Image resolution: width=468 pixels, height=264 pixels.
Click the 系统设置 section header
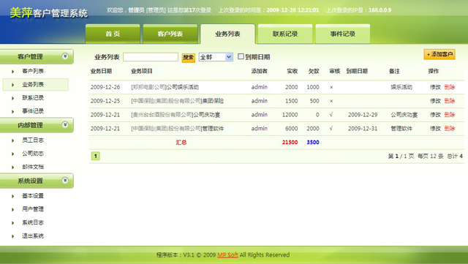[x=37, y=181]
